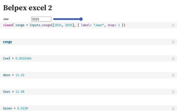Run the Vast cell play icon
The height and width of the screenshot is (111, 177).
173,92
